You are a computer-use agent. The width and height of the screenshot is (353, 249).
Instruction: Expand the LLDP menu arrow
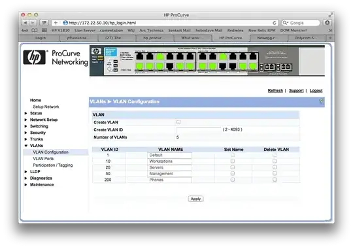[x=25, y=172]
